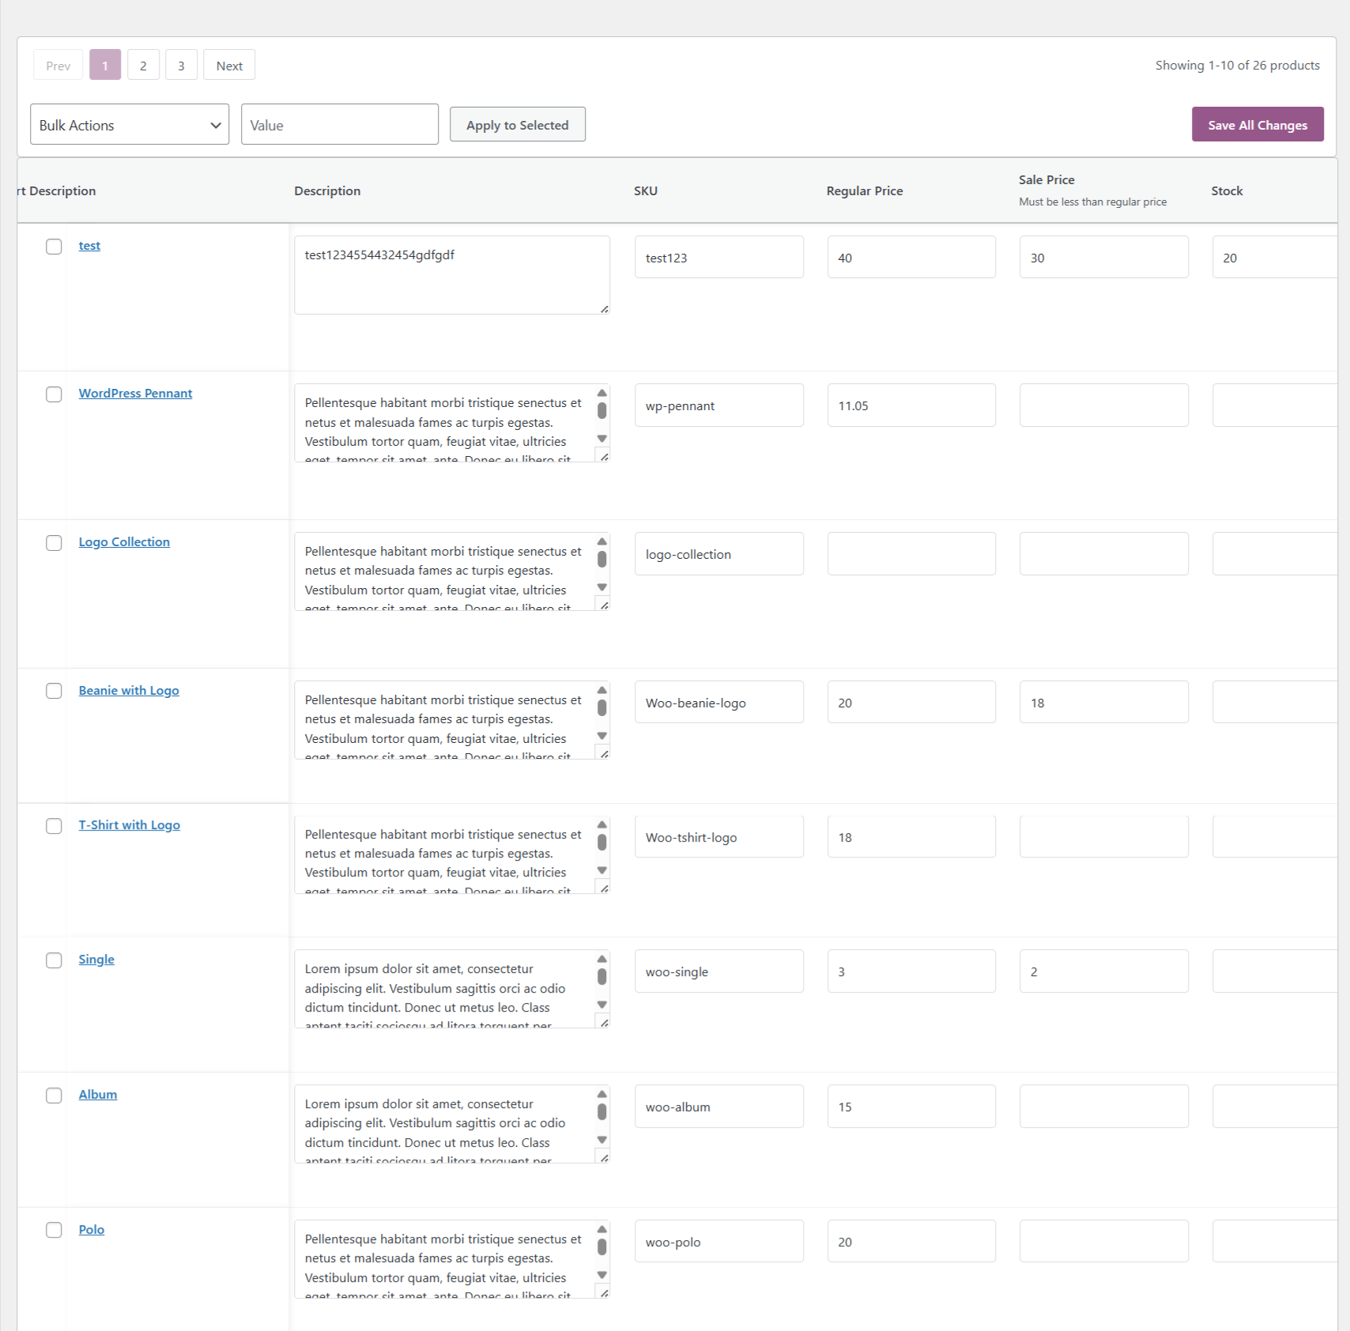The height and width of the screenshot is (1331, 1350).
Task: Check the Beanie with Logo checkbox
Action: click(54, 691)
